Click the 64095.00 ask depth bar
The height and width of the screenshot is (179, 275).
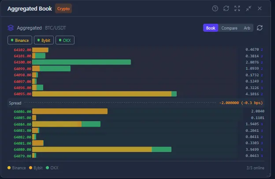[104, 94]
